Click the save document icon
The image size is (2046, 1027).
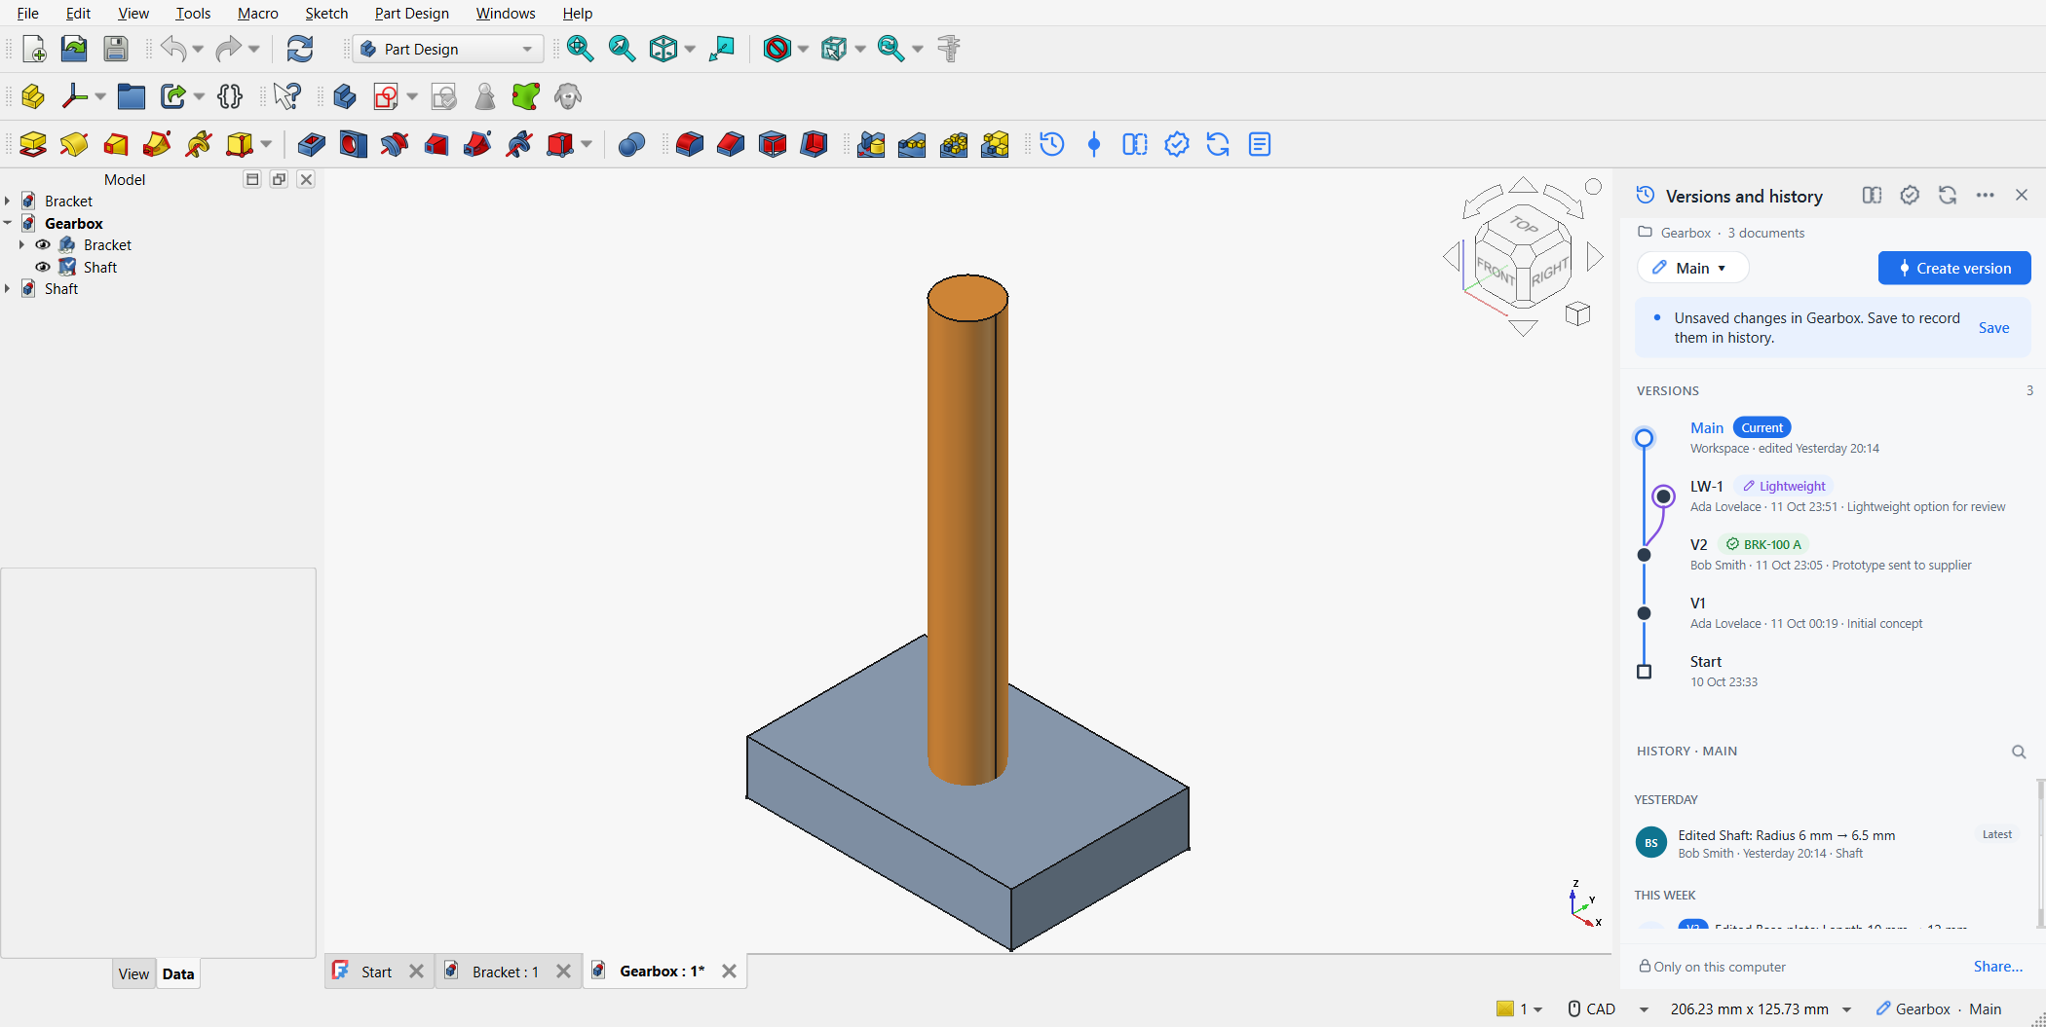point(116,49)
